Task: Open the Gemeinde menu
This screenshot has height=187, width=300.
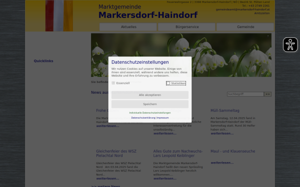Action: 245,27
